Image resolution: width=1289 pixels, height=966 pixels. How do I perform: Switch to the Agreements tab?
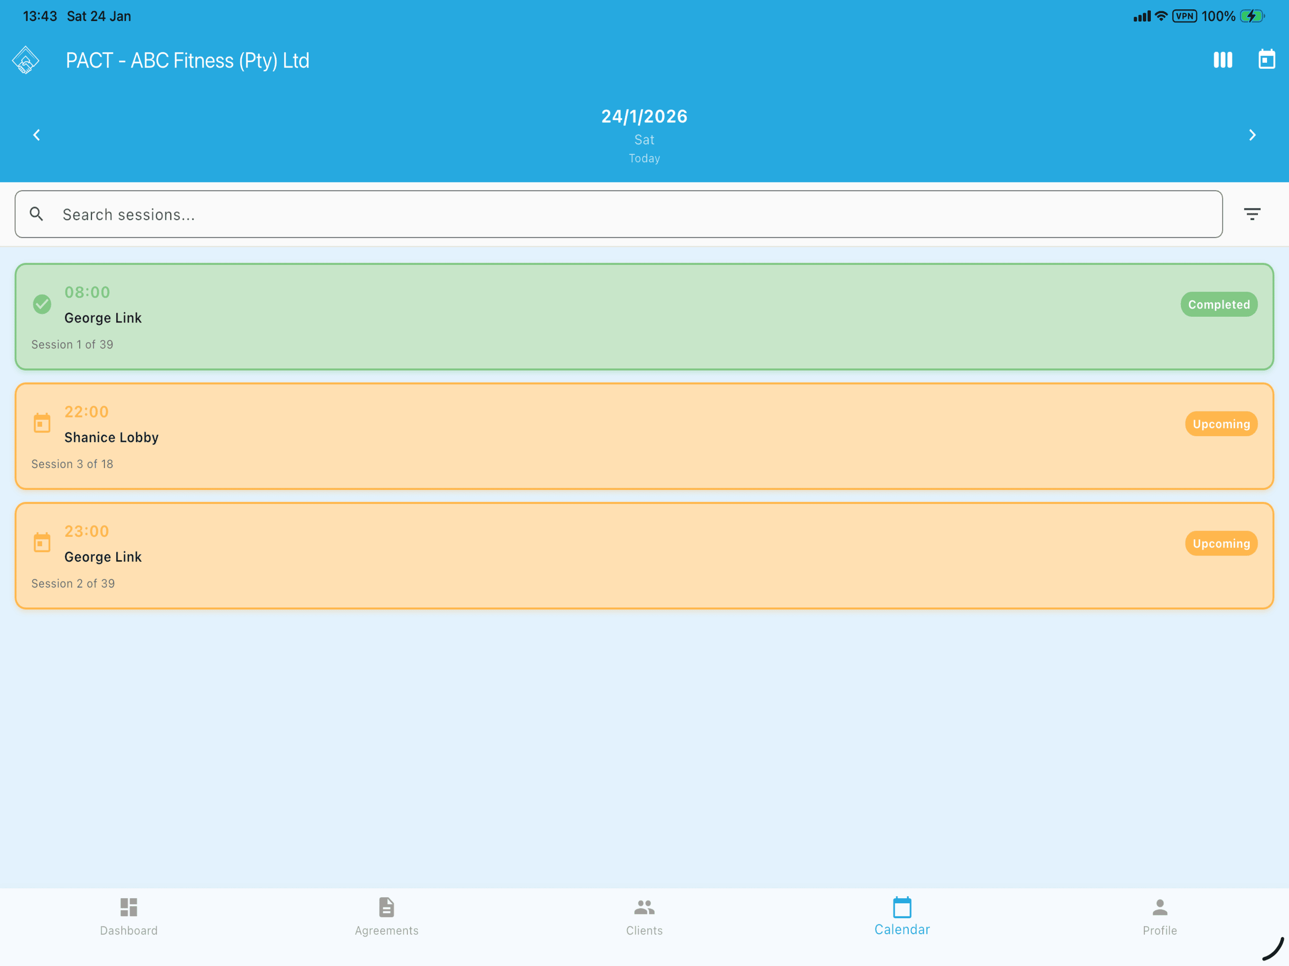point(386,916)
